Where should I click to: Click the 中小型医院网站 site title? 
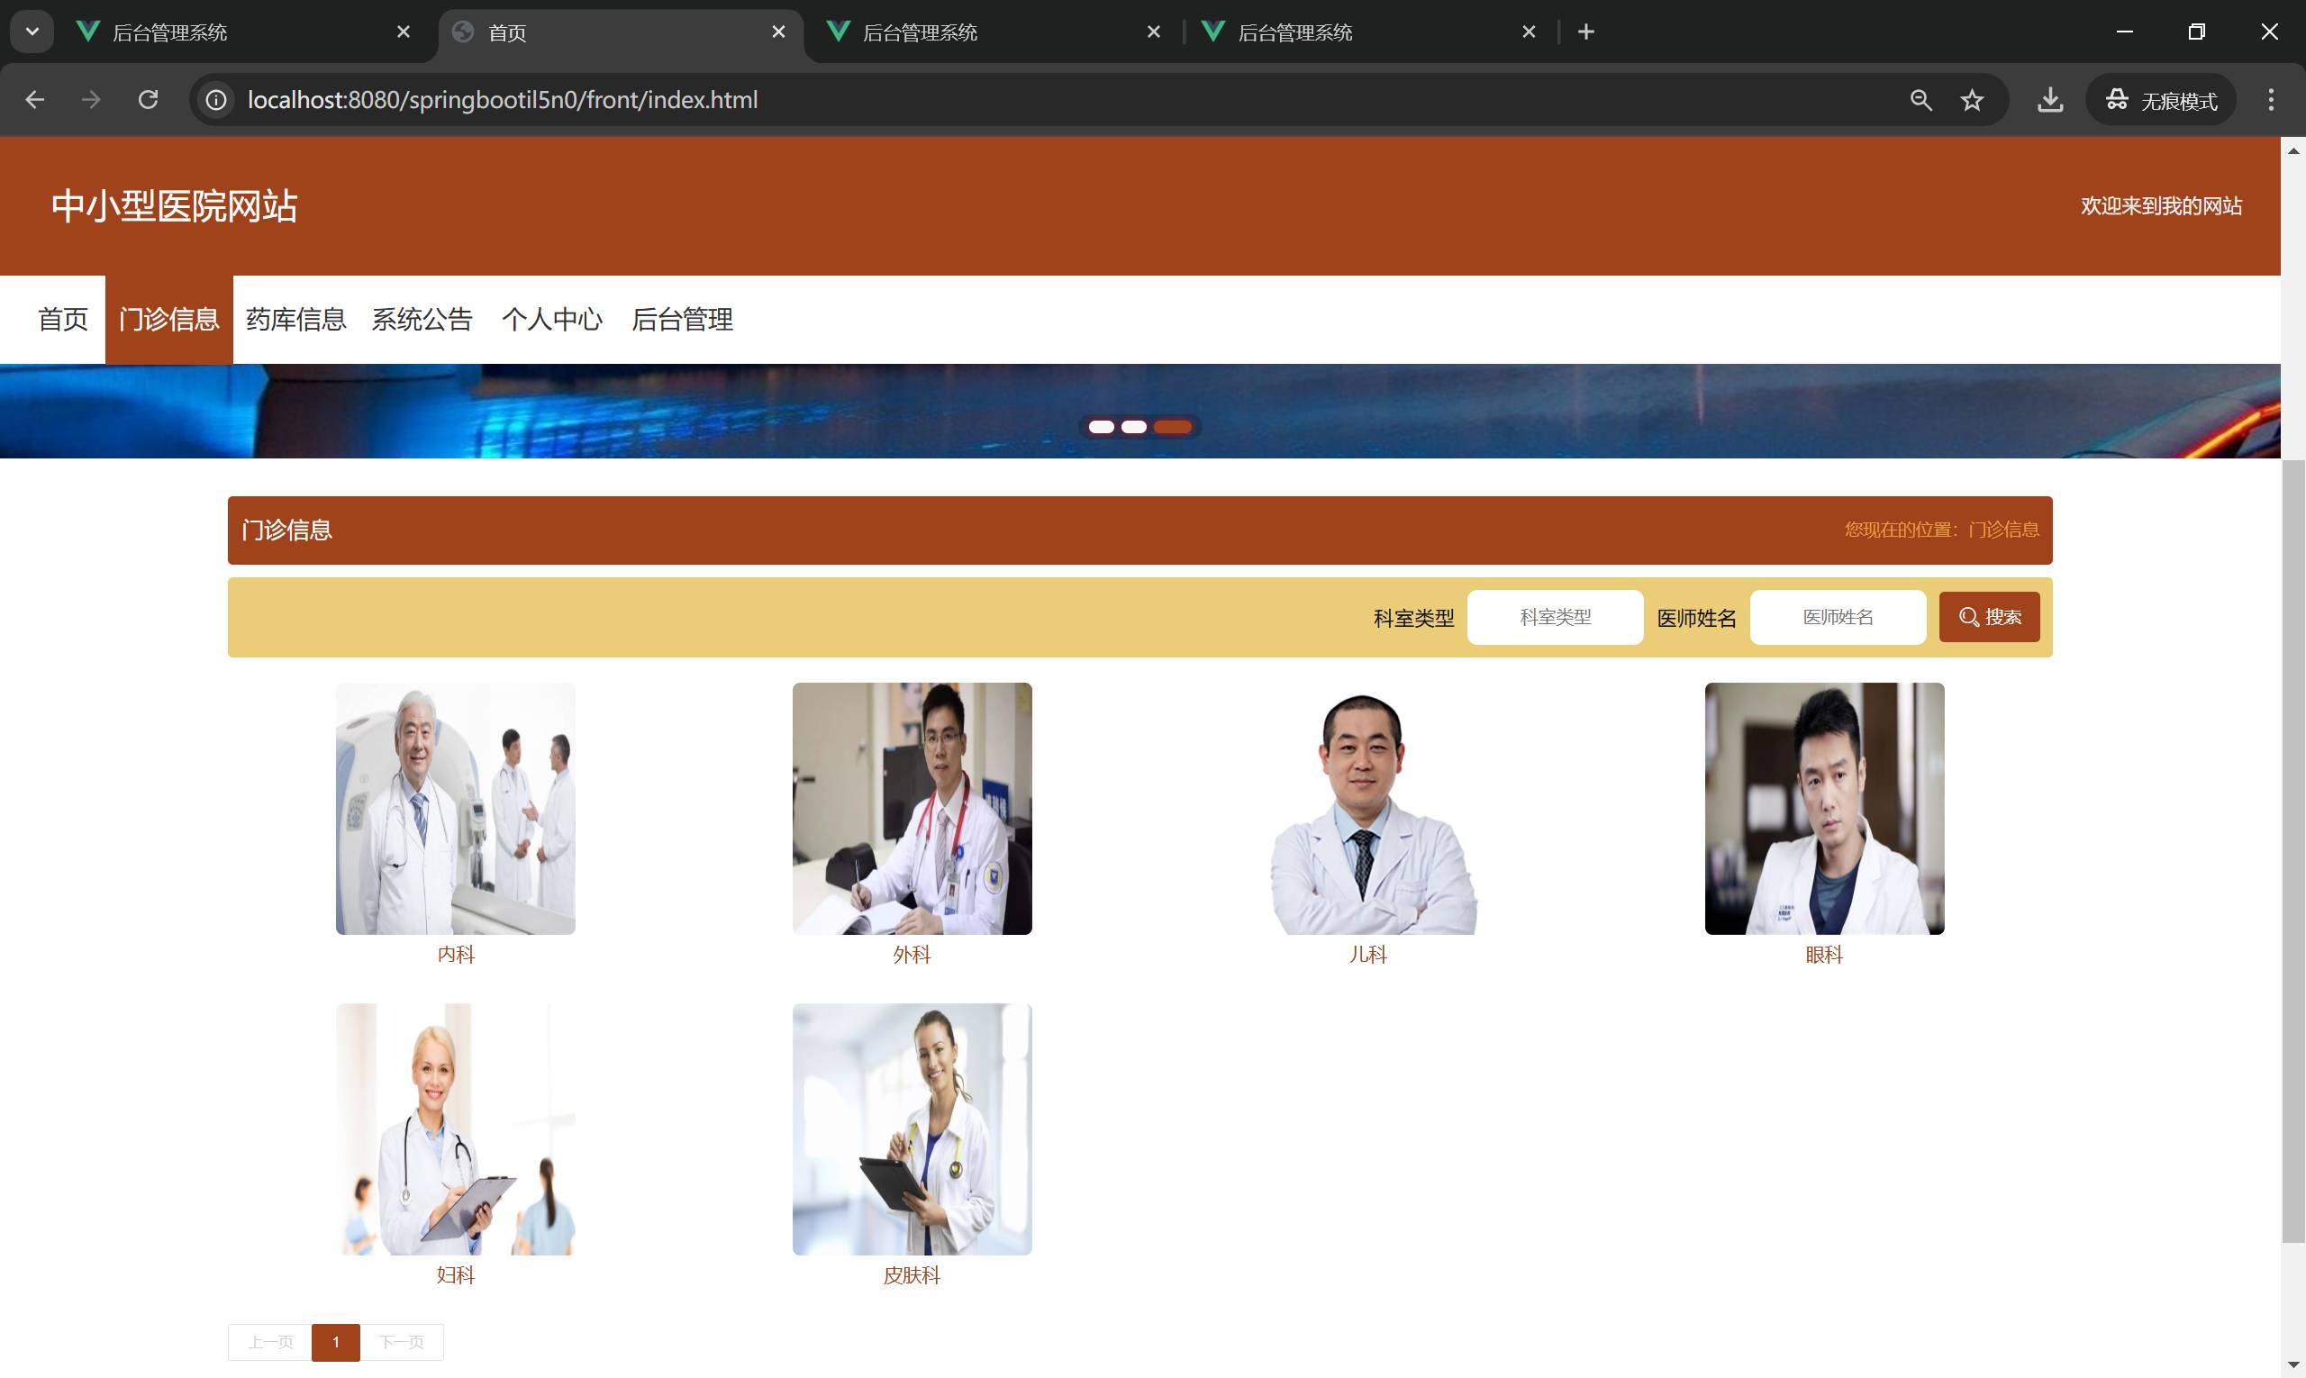(x=175, y=205)
